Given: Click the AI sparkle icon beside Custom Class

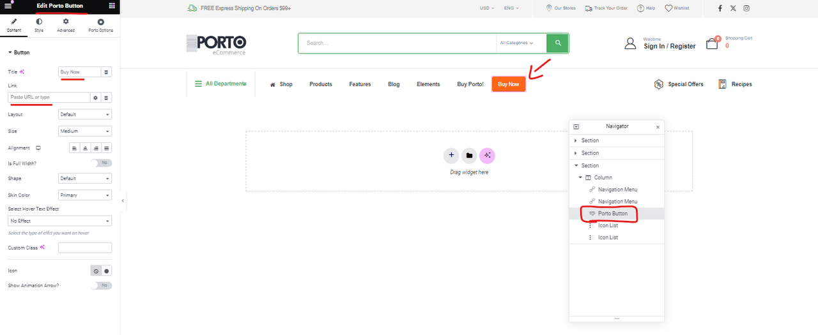Looking at the screenshot, I should 42,248.
